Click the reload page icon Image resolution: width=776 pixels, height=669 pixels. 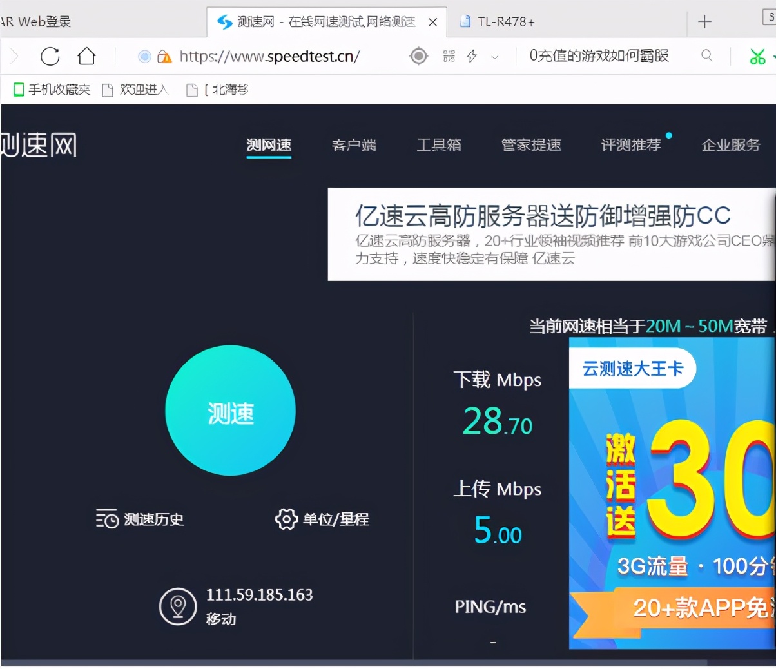tap(50, 56)
